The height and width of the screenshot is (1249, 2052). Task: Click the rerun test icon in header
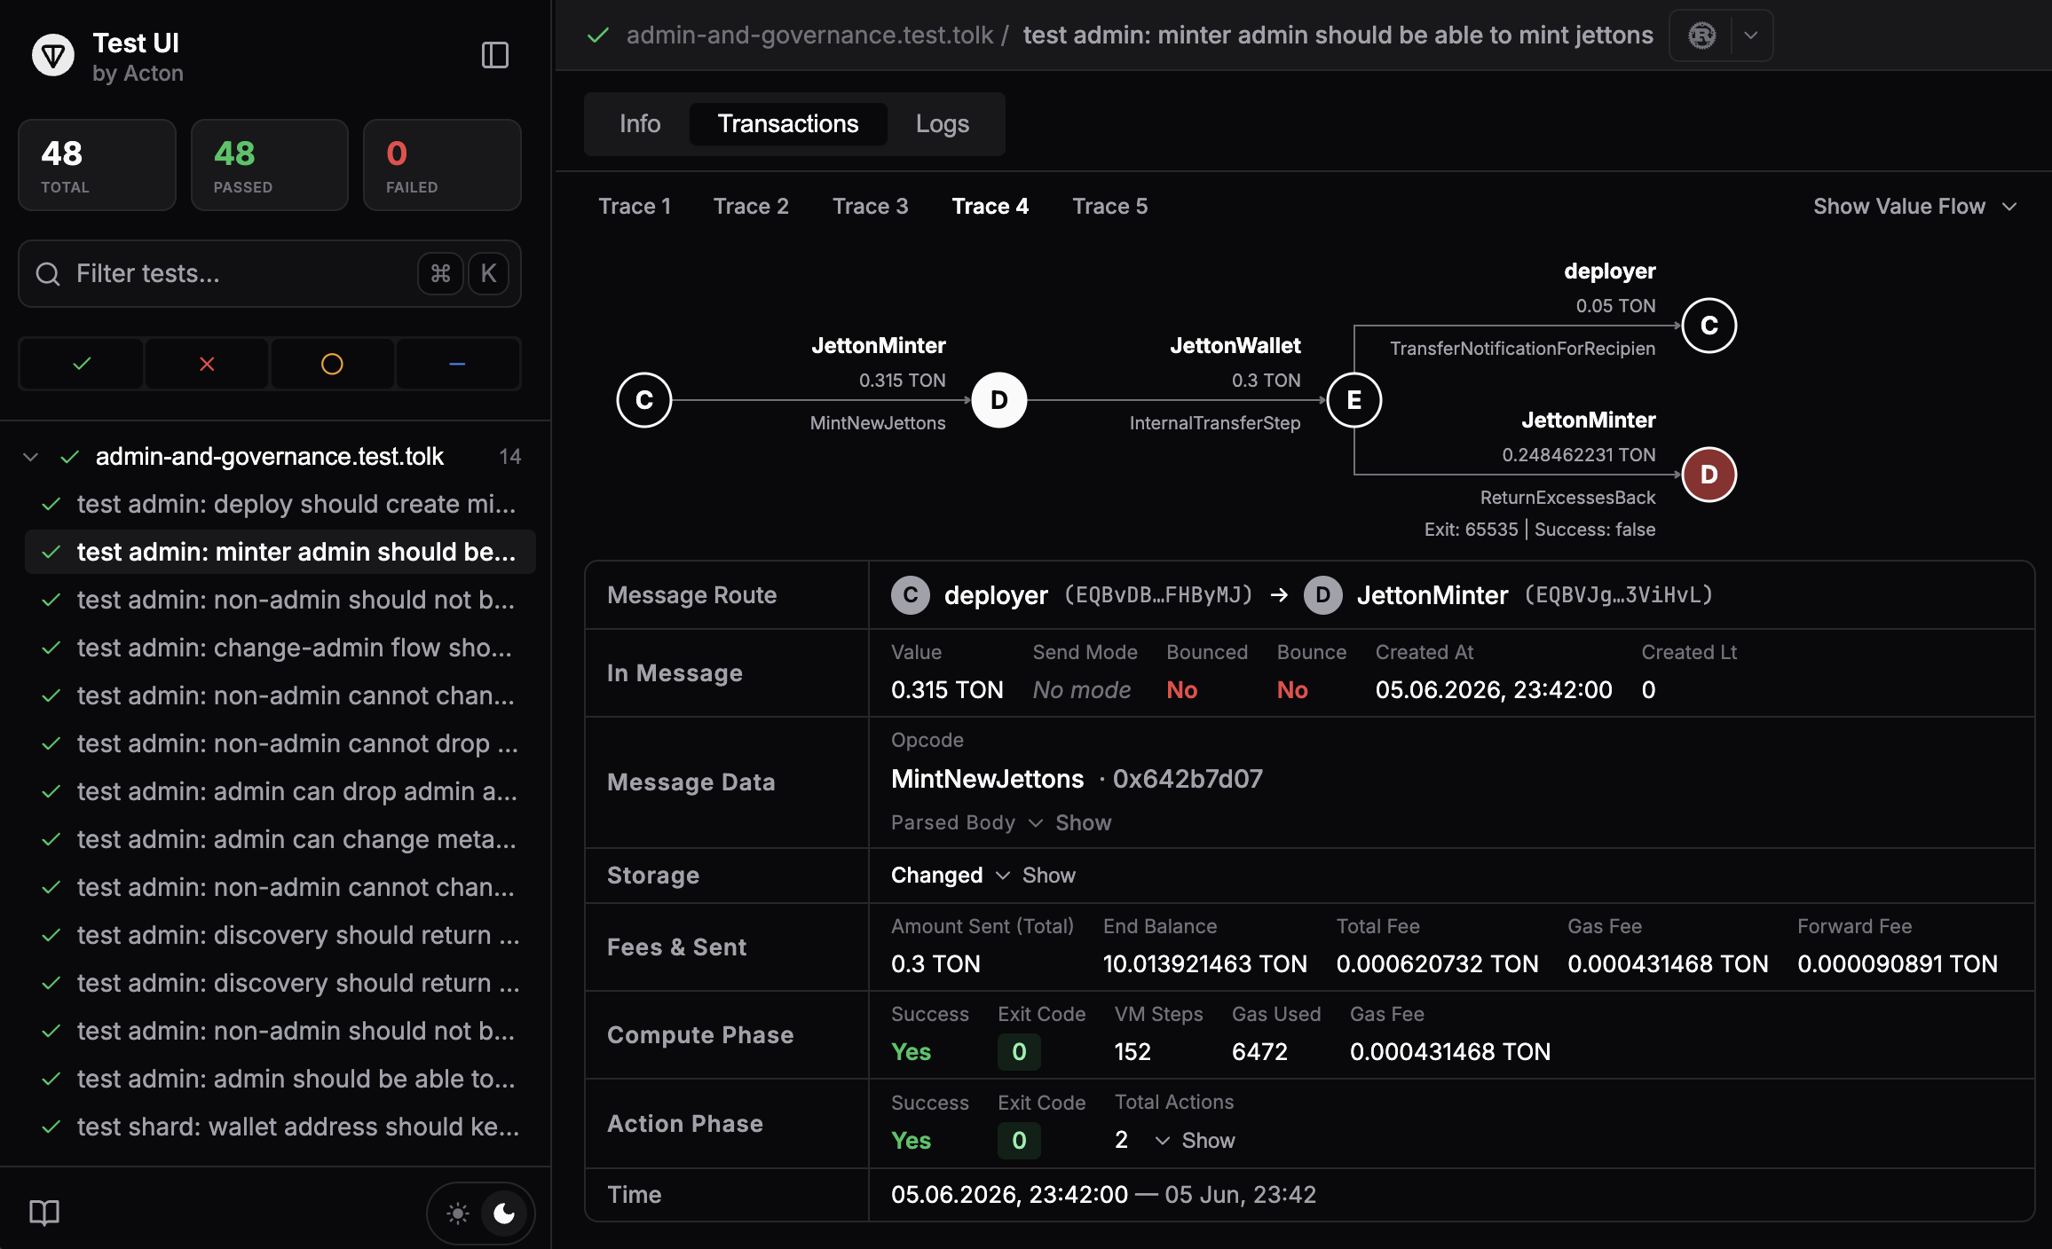coord(1701,35)
